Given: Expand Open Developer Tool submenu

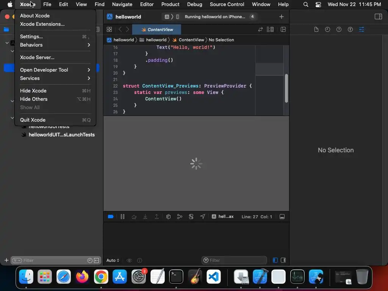Looking at the screenshot, I should click(55, 70).
